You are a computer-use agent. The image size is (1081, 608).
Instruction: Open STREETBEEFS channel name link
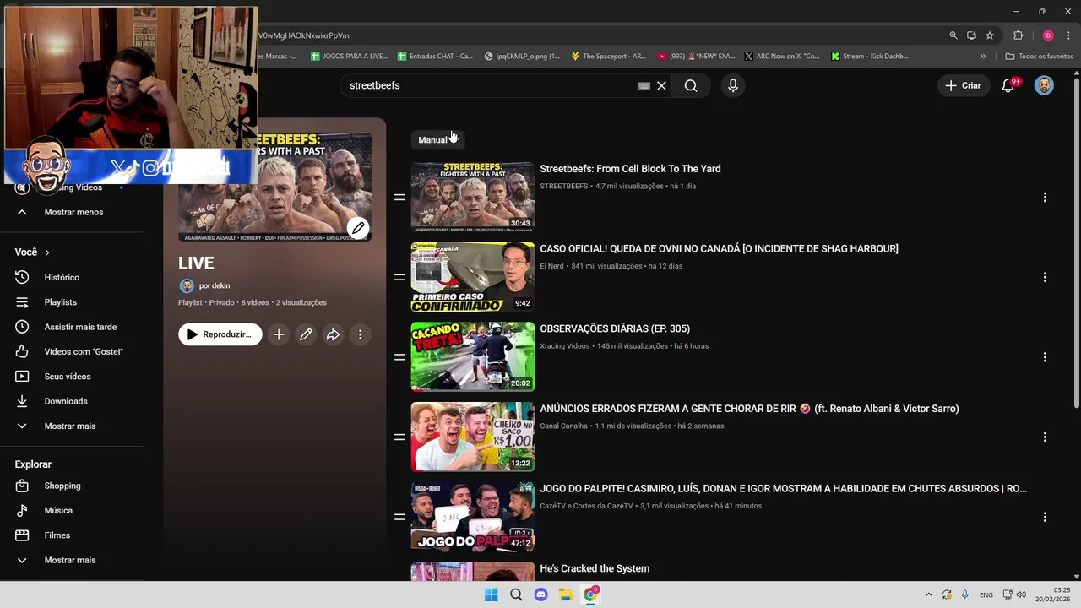(563, 187)
